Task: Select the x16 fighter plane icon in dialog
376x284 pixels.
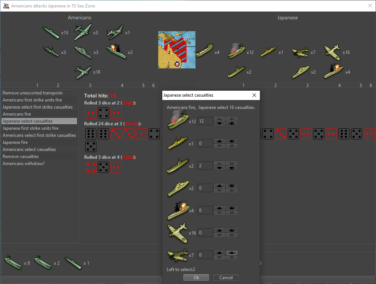Action: (x=177, y=233)
